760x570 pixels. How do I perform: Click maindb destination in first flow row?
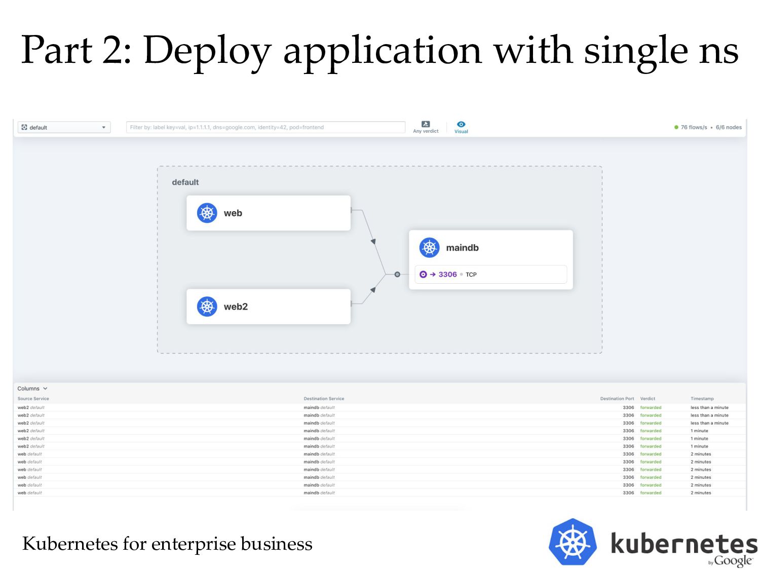[x=319, y=407]
